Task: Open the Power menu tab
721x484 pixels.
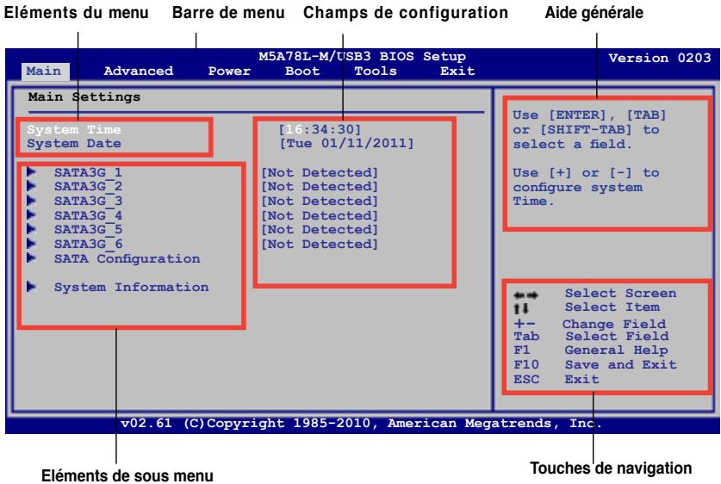Action: click(x=229, y=71)
